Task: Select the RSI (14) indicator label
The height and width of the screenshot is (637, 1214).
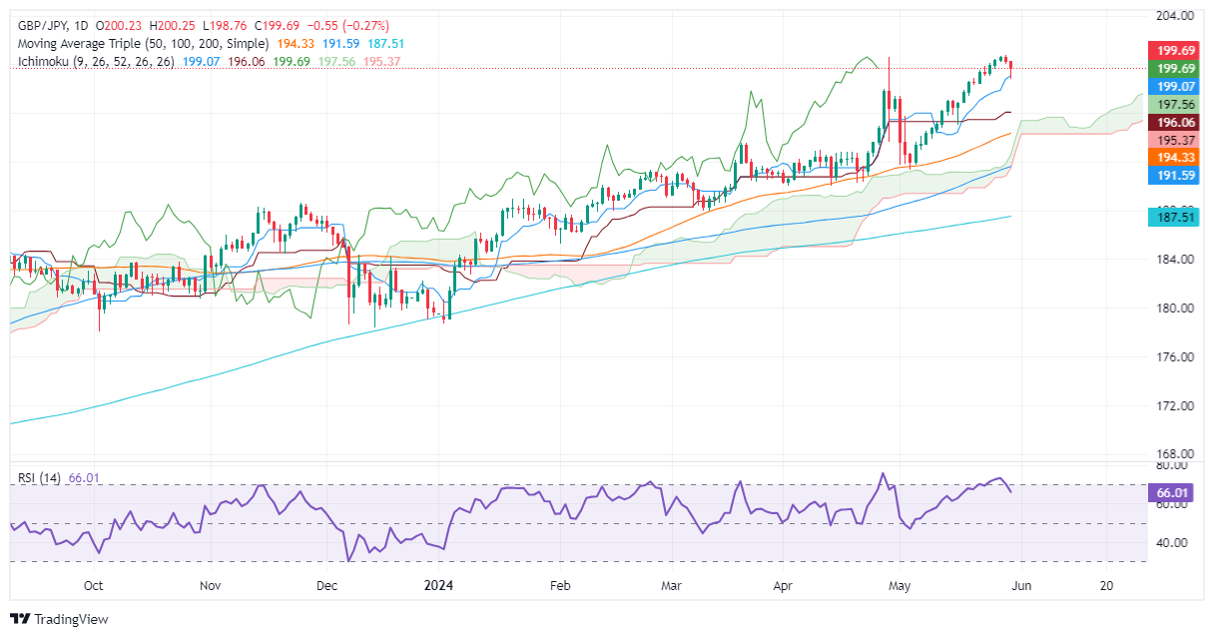Action: click(40, 479)
